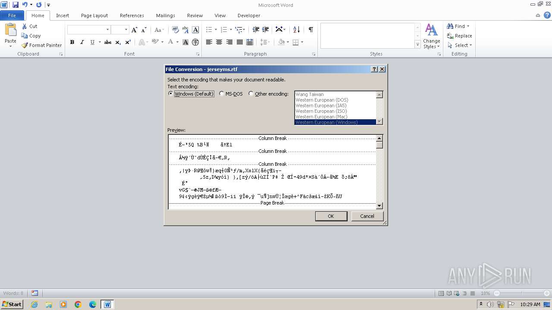Apply Superscript formatting
552x310 pixels.
pos(128,42)
